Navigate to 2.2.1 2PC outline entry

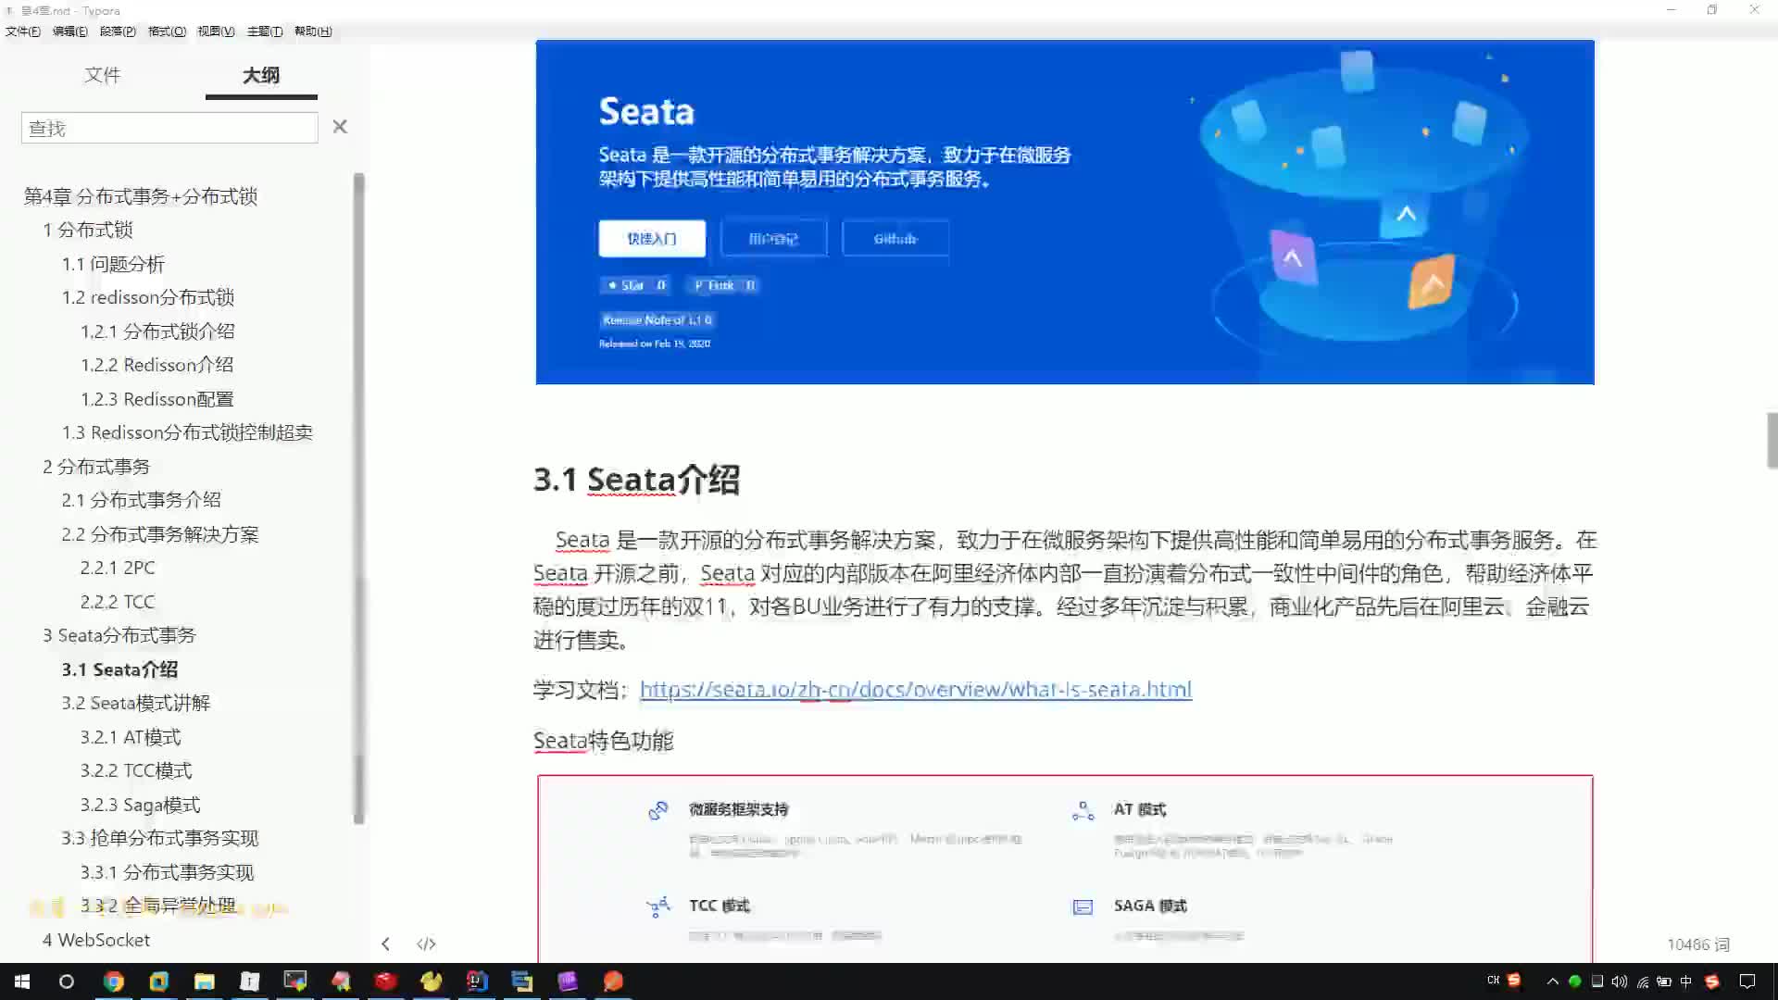(118, 568)
